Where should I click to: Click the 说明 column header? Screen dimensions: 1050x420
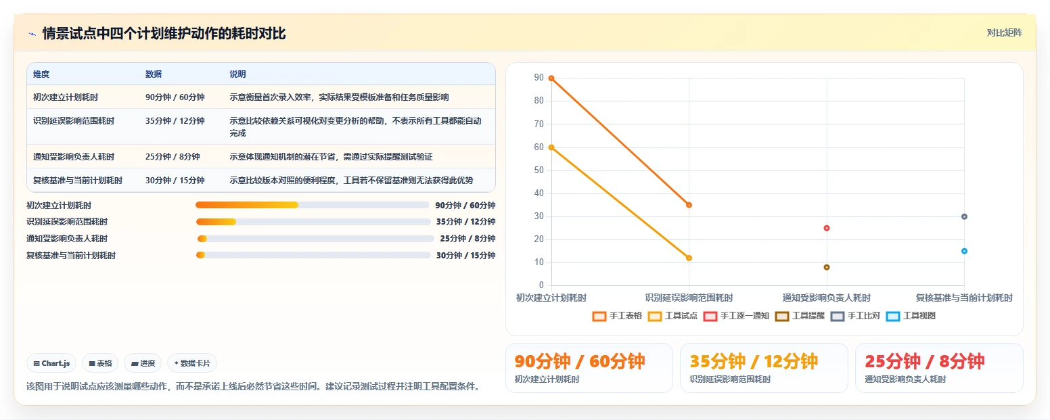pos(237,74)
